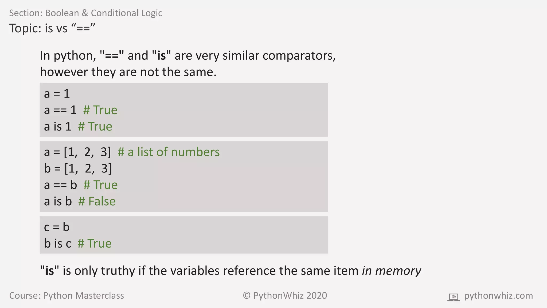Click the '# a list of numbers' comment

pos(169,152)
